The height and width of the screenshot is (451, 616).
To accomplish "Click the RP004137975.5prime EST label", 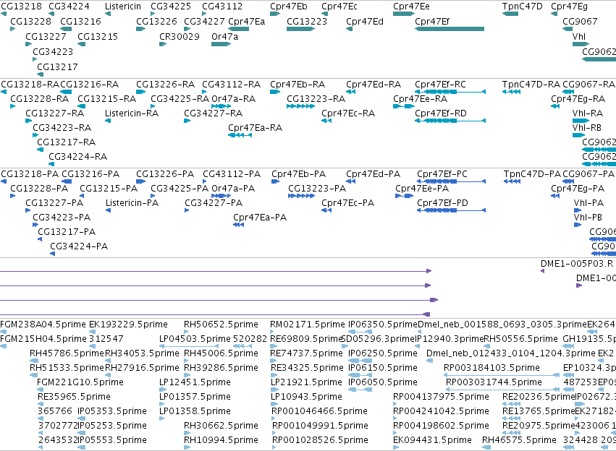I will pos(441,397).
